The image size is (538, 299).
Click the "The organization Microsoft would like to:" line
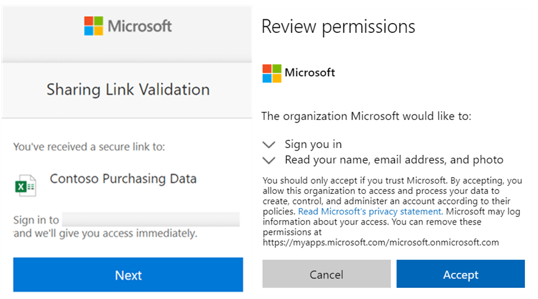[x=367, y=116]
